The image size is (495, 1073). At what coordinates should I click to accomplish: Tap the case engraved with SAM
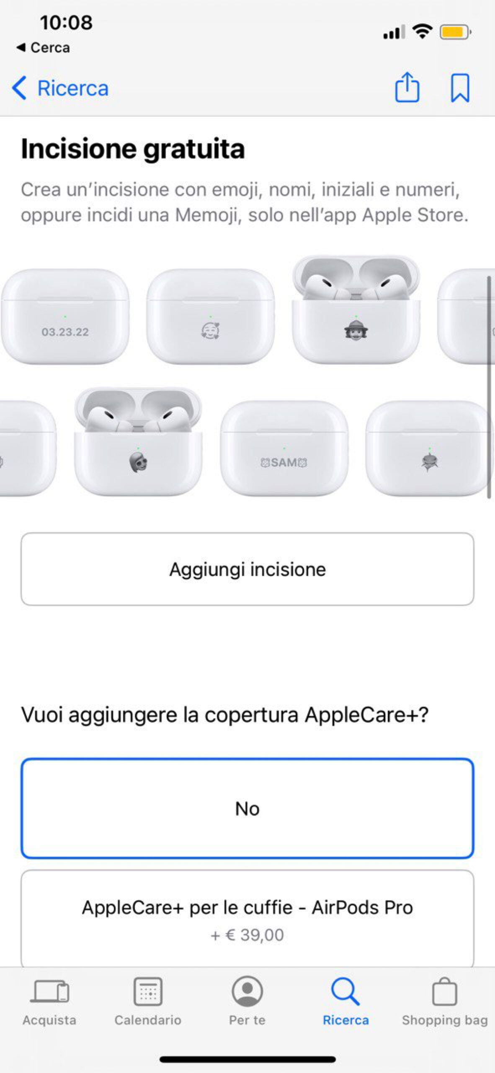coord(284,448)
